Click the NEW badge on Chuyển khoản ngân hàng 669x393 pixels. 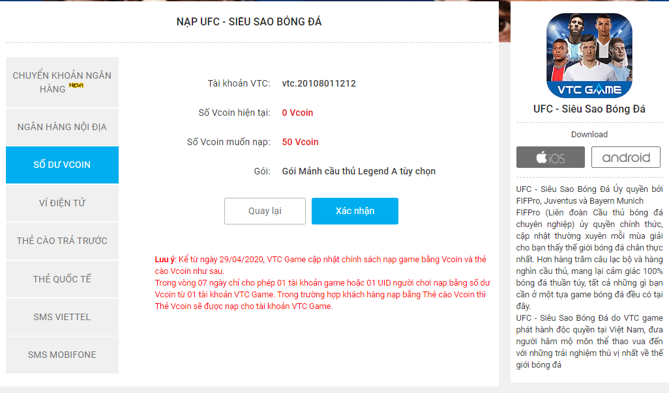(x=76, y=85)
